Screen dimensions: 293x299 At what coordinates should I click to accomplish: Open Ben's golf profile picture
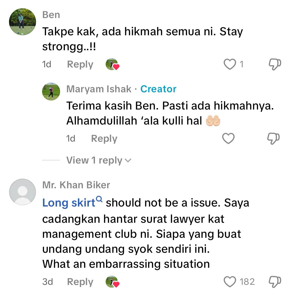tap(23, 21)
